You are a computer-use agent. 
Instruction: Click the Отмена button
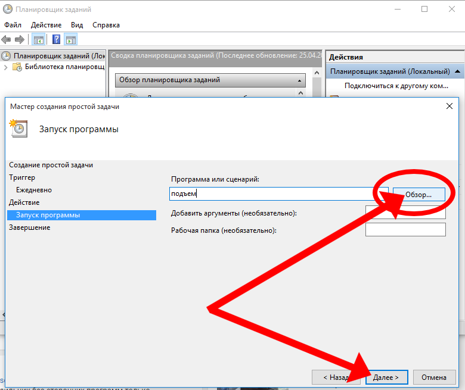coord(433,377)
